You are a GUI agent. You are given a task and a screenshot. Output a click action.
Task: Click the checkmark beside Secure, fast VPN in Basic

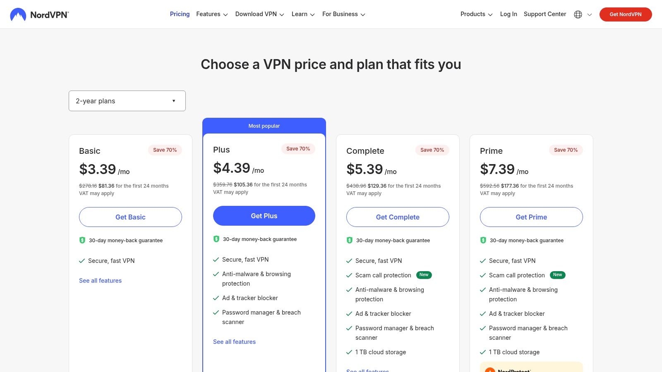(81, 261)
